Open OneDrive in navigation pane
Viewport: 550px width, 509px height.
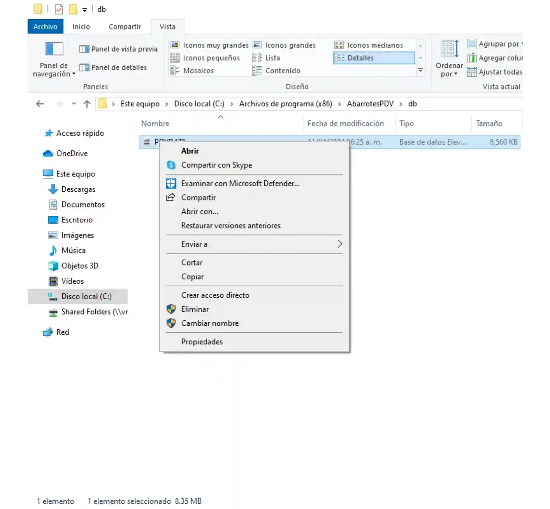66,154
